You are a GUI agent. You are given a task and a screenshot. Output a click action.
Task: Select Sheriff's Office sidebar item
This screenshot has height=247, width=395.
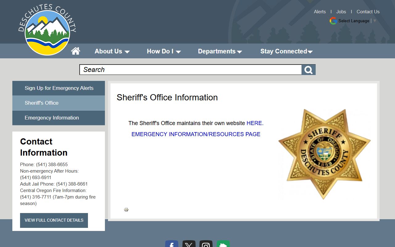(59, 103)
